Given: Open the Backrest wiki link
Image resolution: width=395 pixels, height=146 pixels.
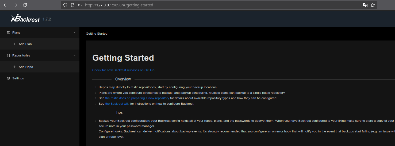Looking at the screenshot, I should [117, 104].
